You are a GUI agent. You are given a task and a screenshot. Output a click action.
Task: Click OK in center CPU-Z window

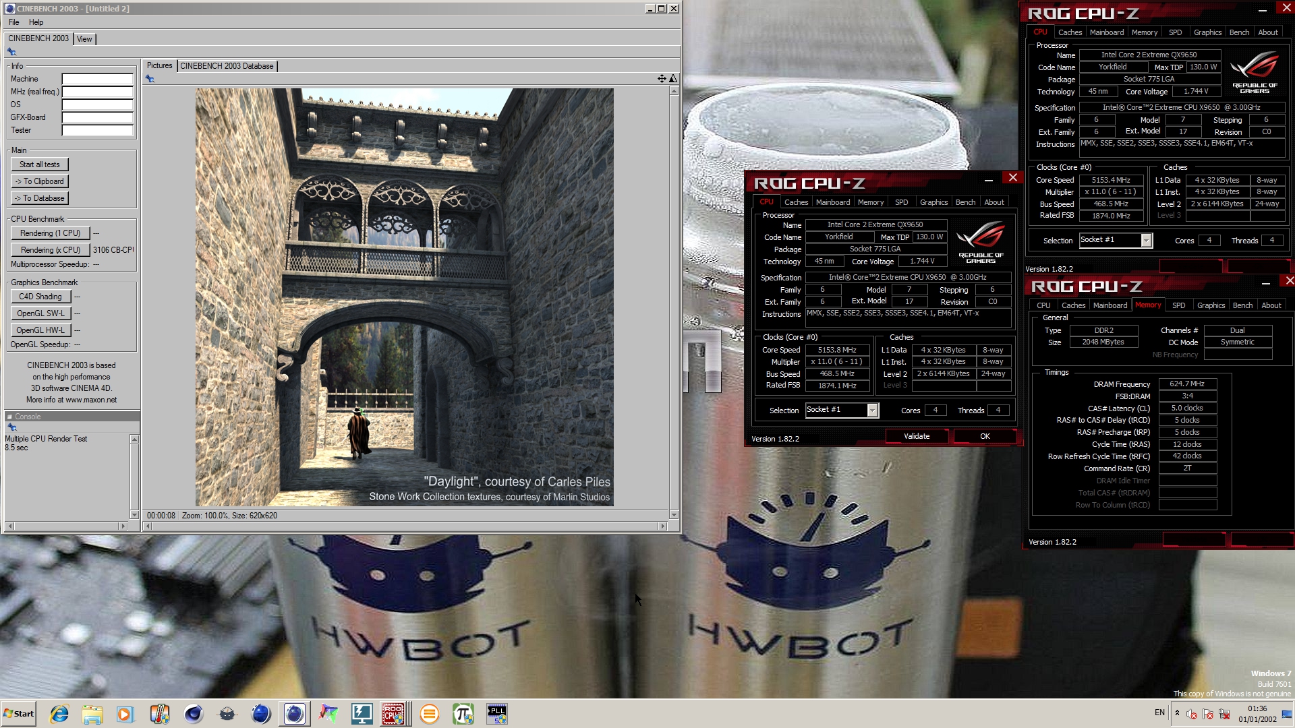tap(985, 436)
